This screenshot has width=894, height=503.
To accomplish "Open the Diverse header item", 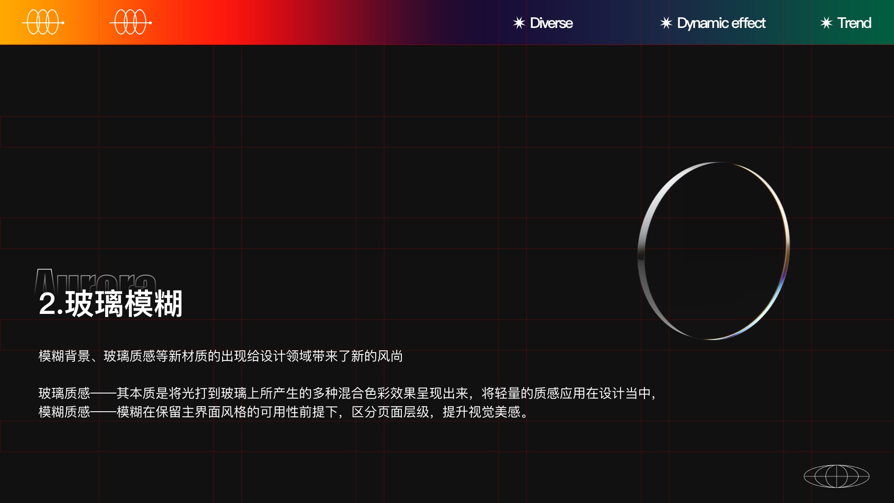I will pos(551,23).
